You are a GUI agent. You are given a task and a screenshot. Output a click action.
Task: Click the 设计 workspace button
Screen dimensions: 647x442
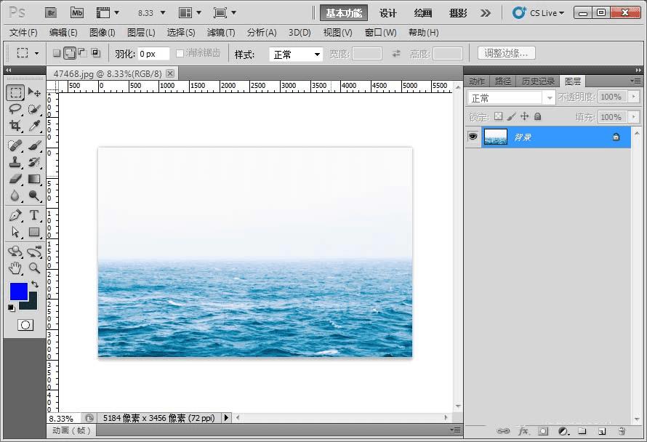(388, 12)
